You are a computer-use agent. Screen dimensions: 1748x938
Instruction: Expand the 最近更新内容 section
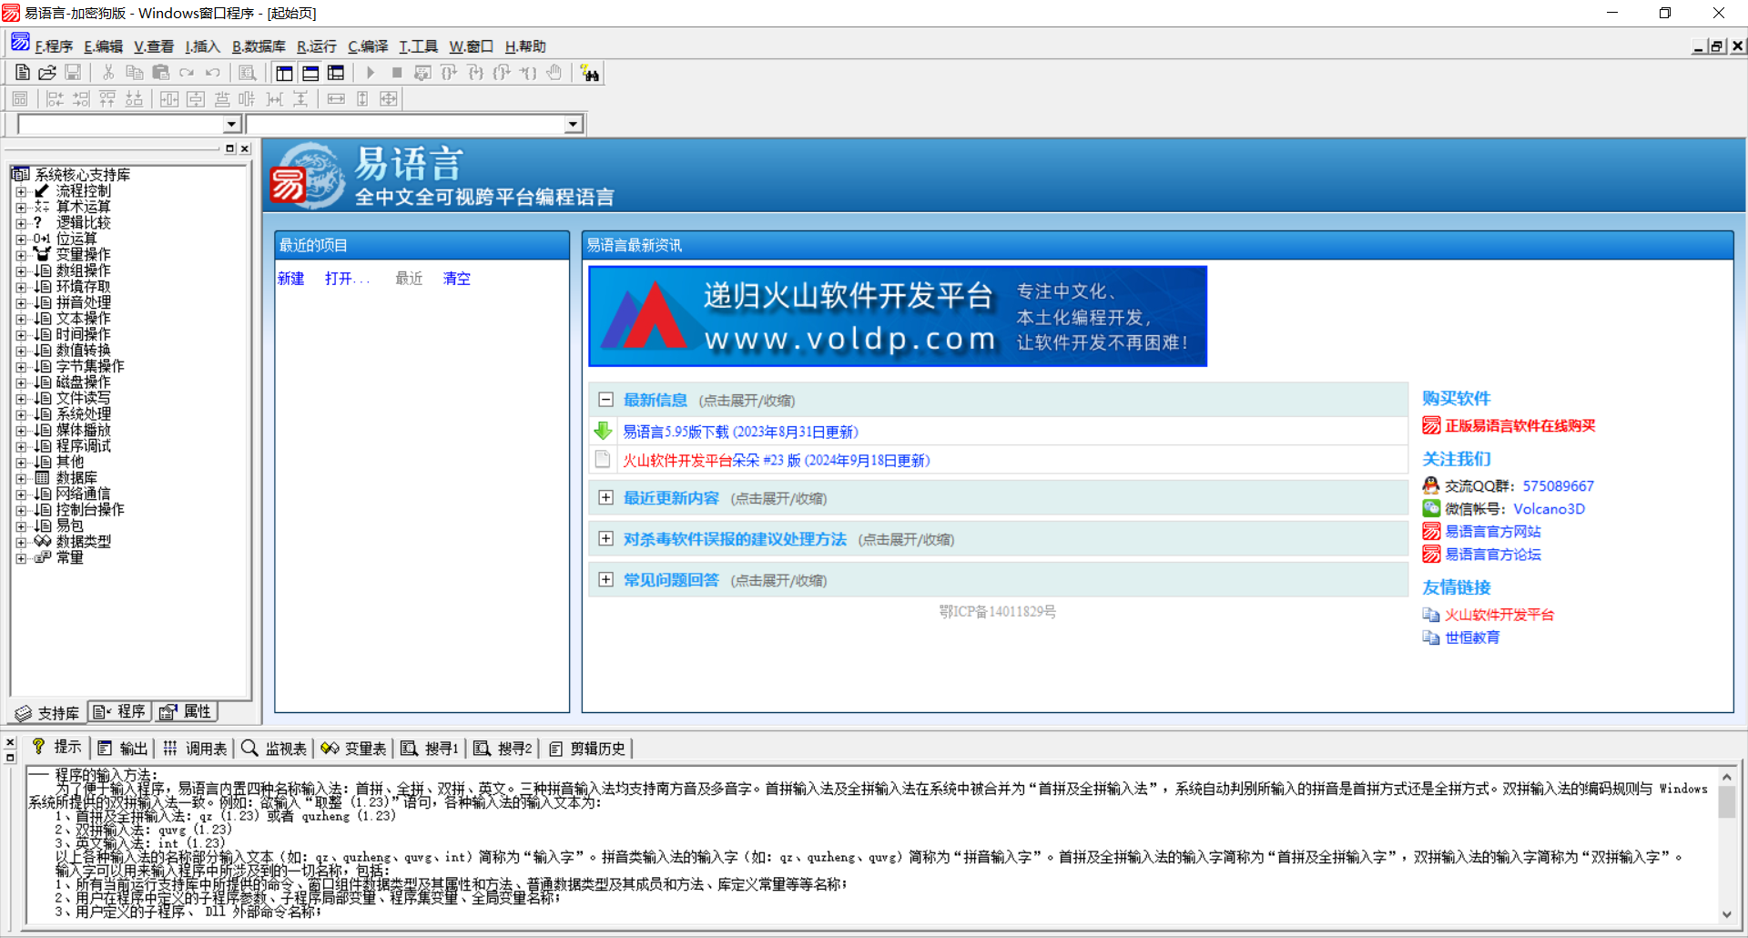605,497
